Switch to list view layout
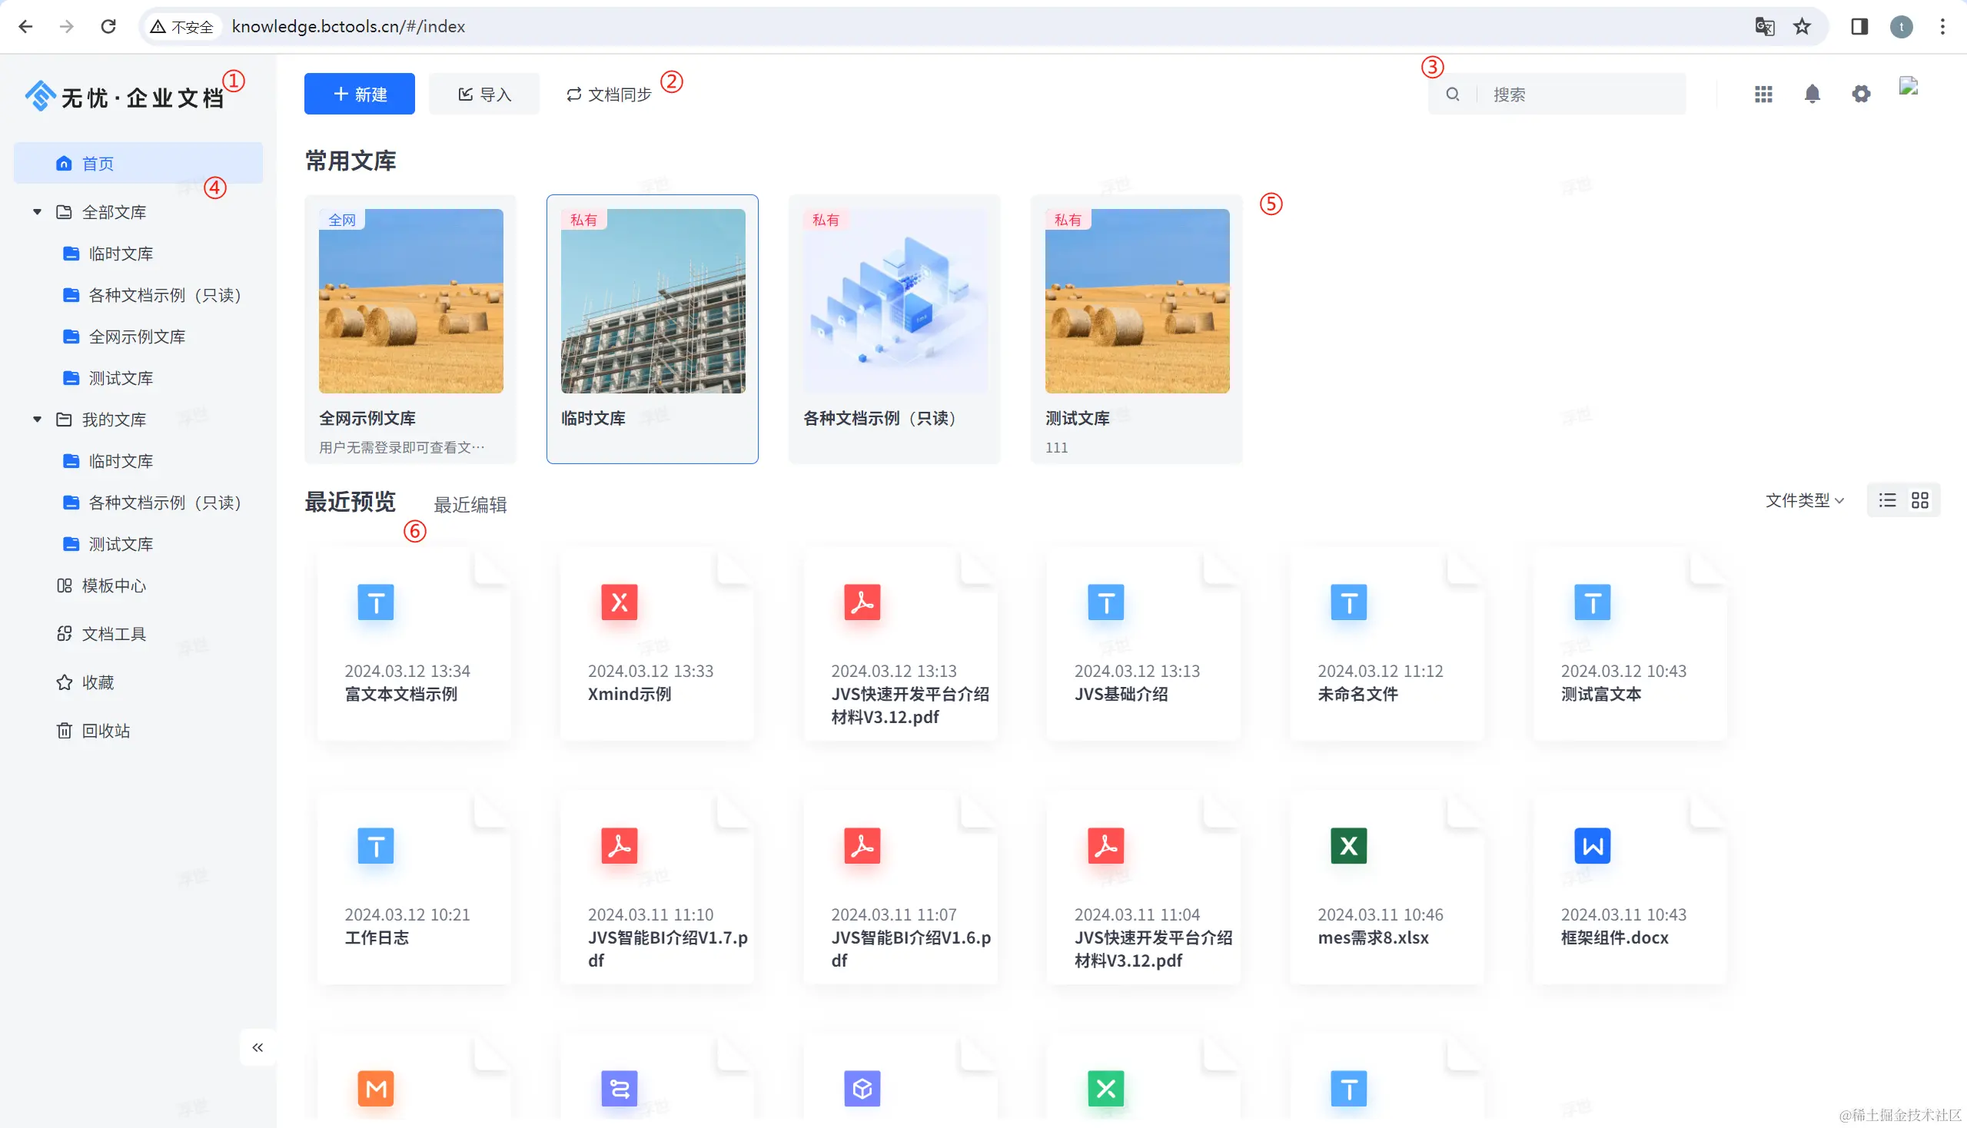This screenshot has width=1967, height=1128. (1887, 500)
